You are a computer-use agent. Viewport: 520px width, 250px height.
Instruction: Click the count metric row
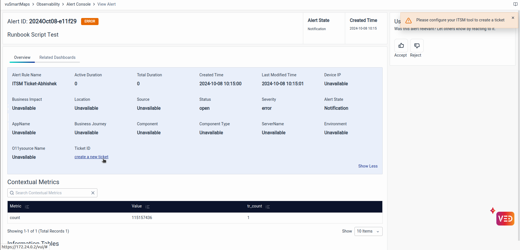[15, 218]
